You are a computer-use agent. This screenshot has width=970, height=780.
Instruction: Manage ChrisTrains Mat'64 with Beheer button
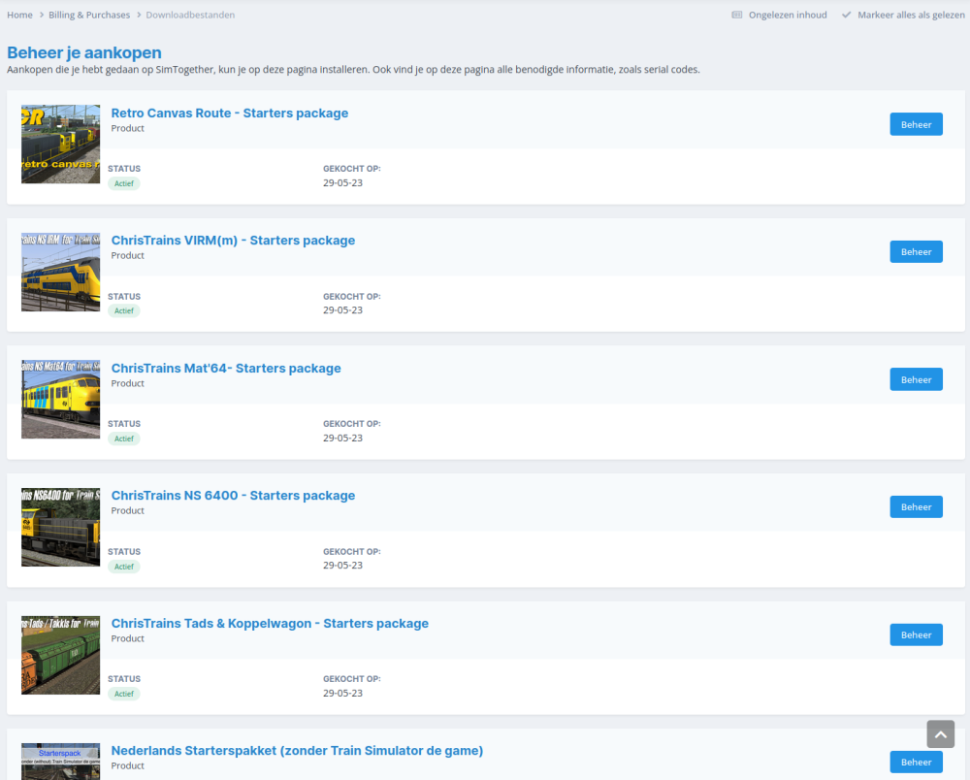(x=916, y=379)
